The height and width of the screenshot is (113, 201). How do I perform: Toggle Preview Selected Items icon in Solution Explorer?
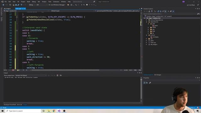pyautogui.click(x=173, y=11)
